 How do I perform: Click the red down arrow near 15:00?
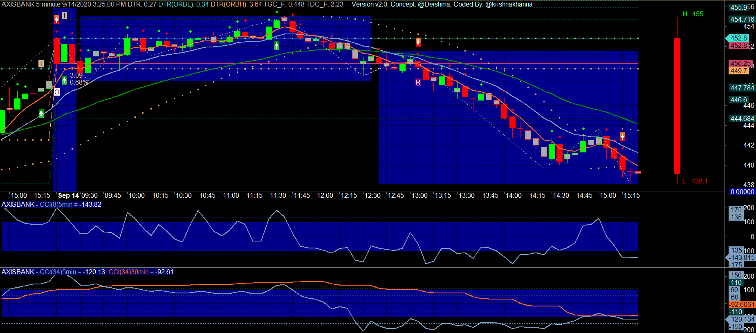click(x=622, y=136)
